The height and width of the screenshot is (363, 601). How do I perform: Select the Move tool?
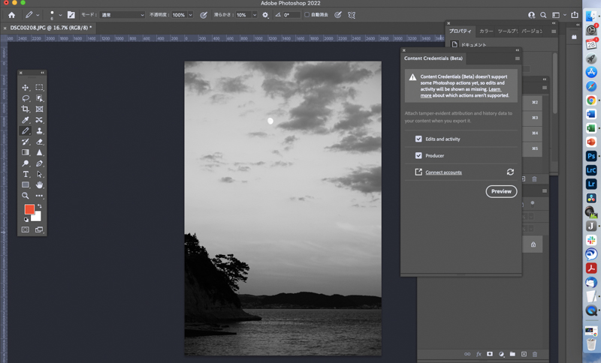tap(26, 88)
